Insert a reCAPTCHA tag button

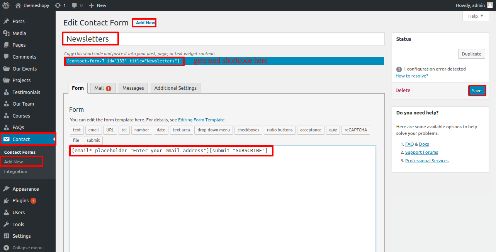pyautogui.click(x=356, y=130)
